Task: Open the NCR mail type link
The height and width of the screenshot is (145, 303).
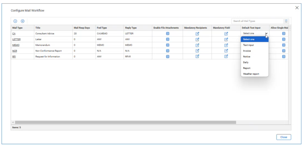Action: click(x=14, y=51)
